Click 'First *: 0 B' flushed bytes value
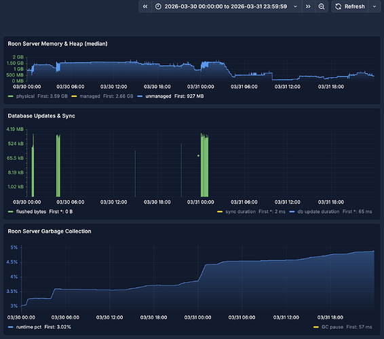The image size is (384, 339). 61,212
